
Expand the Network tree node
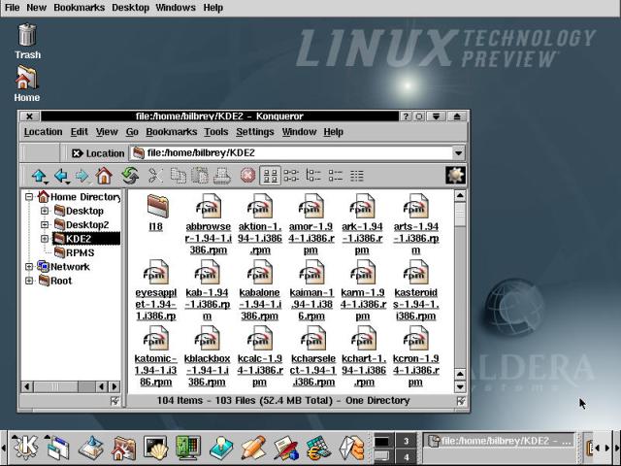tap(30, 267)
